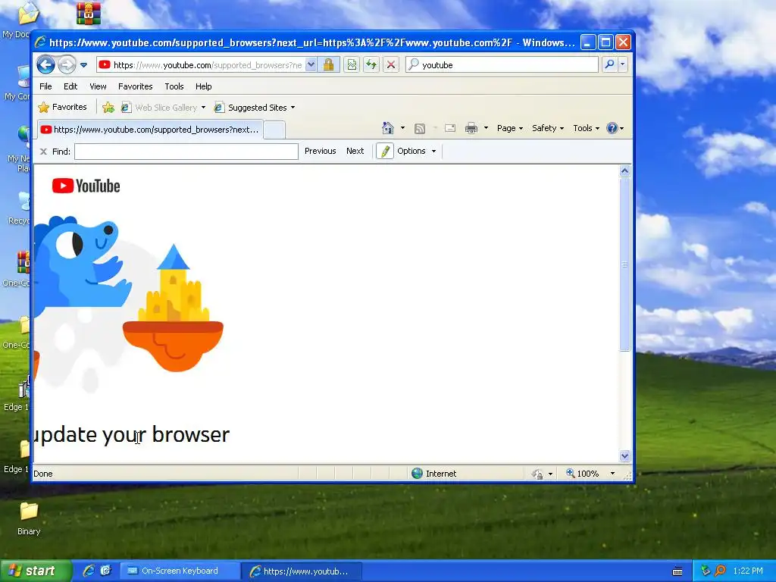The width and height of the screenshot is (776, 582).
Task: Open the Tools command bar menu
Action: point(586,128)
